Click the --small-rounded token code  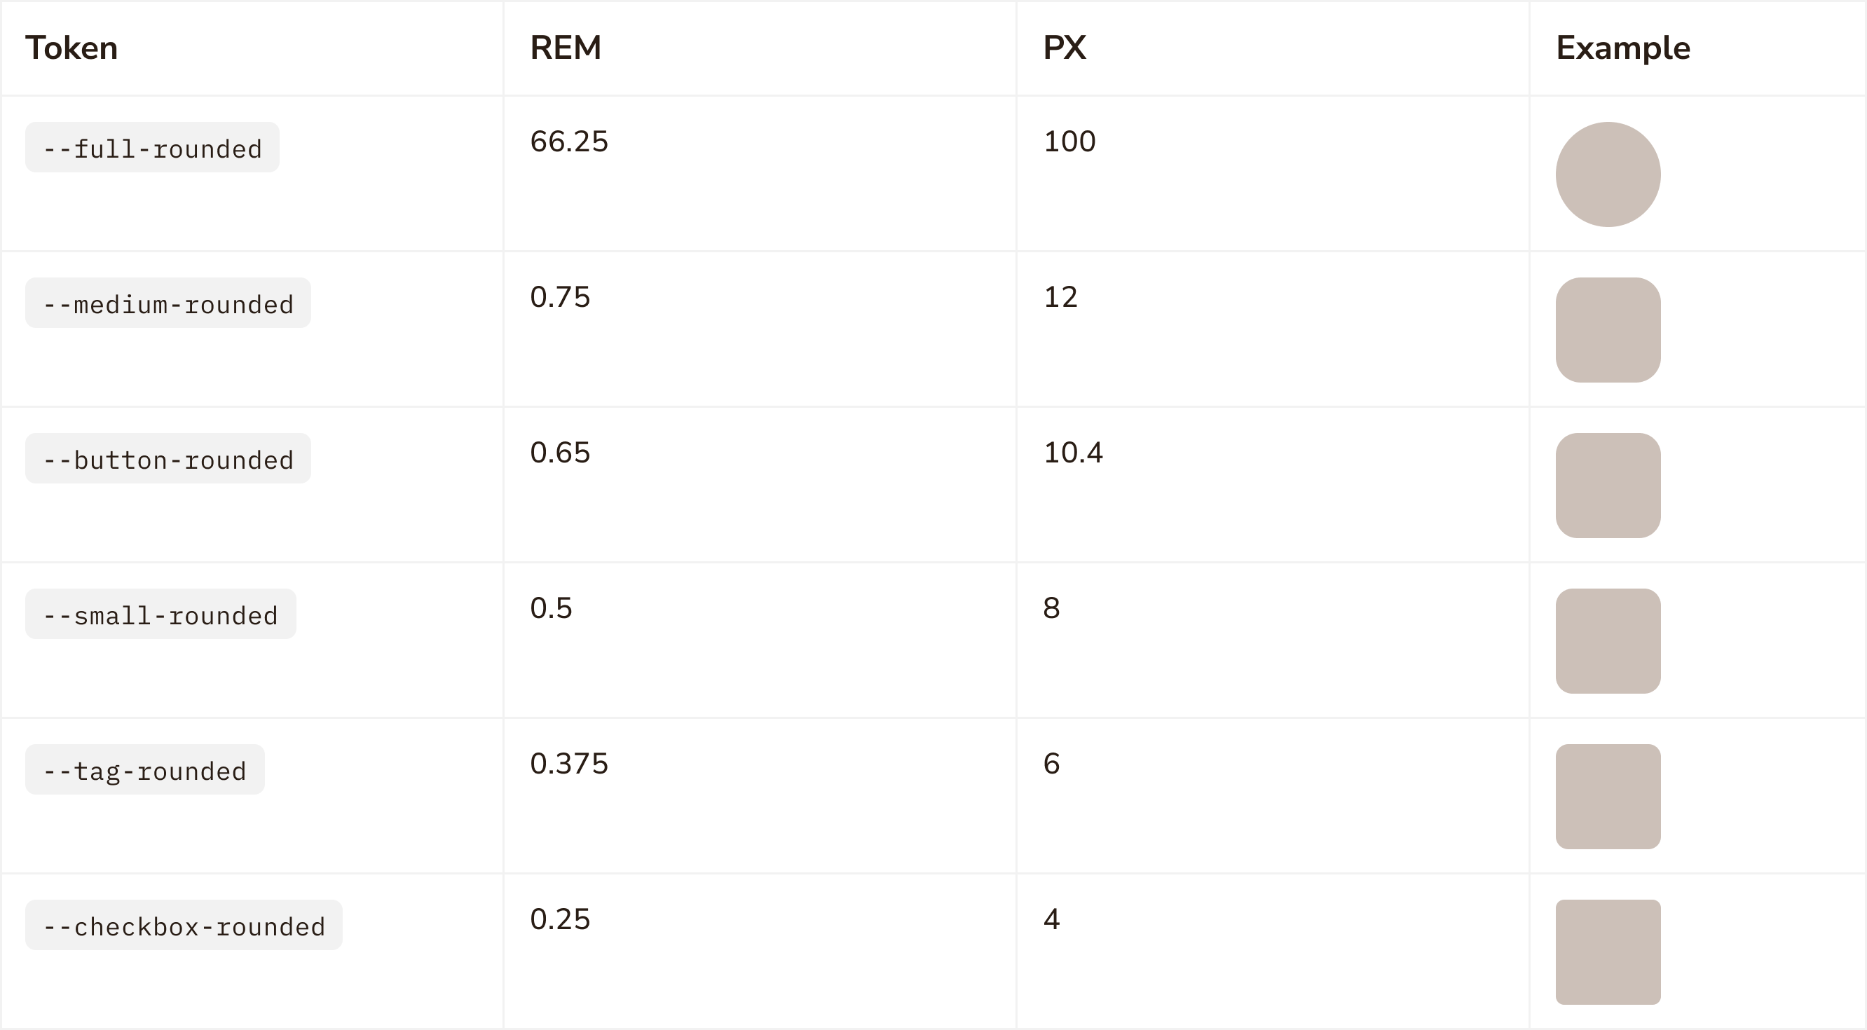pos(160,614)
